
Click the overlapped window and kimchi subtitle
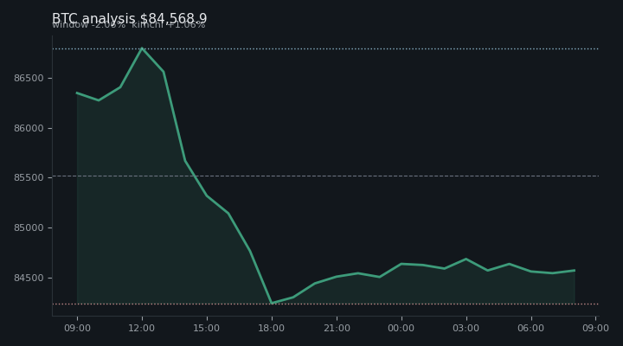[x=129, y=25]
